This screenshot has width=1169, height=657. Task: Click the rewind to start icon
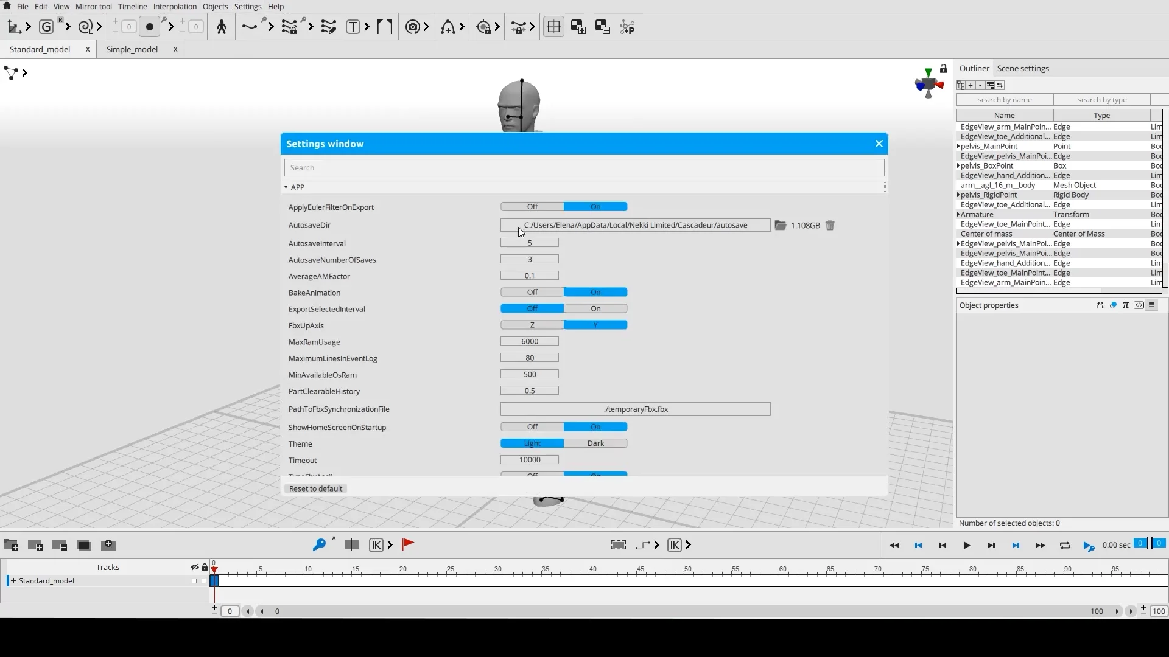coord(894,546)
